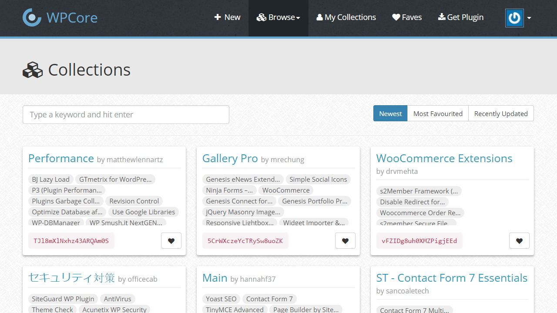Click the Yoast SEO plugin tag

coord(221,299)
